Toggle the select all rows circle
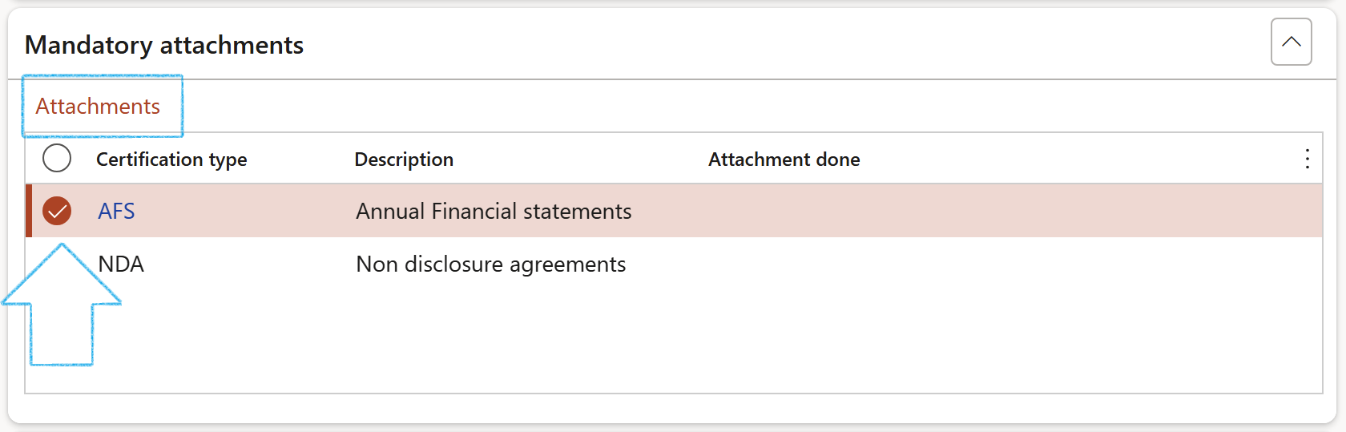 57,159
